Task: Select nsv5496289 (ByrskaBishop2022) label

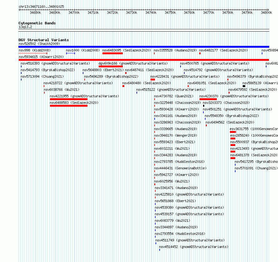Action: [x=111, y=76]
